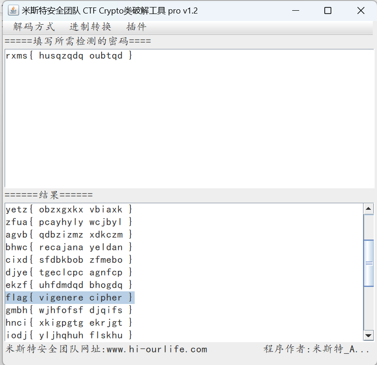Select result line 'cixd{ sfdbkbob zfmebo }'

[x=69, y=260]
